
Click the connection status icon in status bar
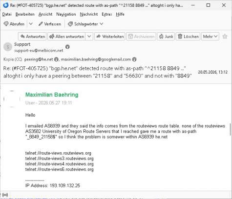click(5, 195)
